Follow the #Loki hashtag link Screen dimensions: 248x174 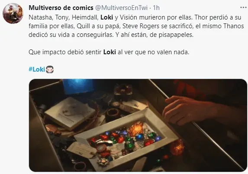[x=37, y=69]
